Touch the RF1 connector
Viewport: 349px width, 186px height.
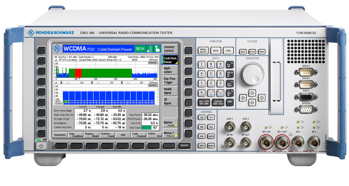point(314,142)
